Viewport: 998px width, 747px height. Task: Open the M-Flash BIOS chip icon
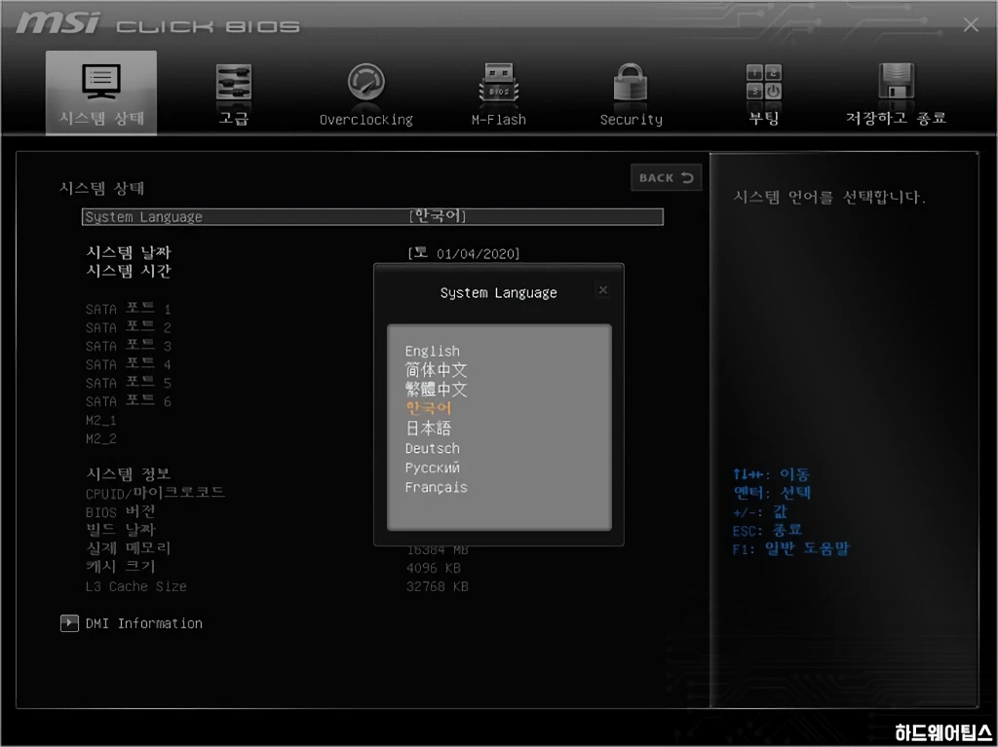[498, 82]
